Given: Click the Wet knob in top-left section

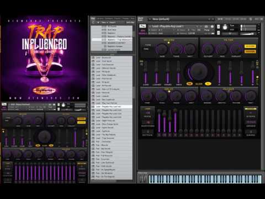Looking at the screenshot, I should tap(190, 49).
